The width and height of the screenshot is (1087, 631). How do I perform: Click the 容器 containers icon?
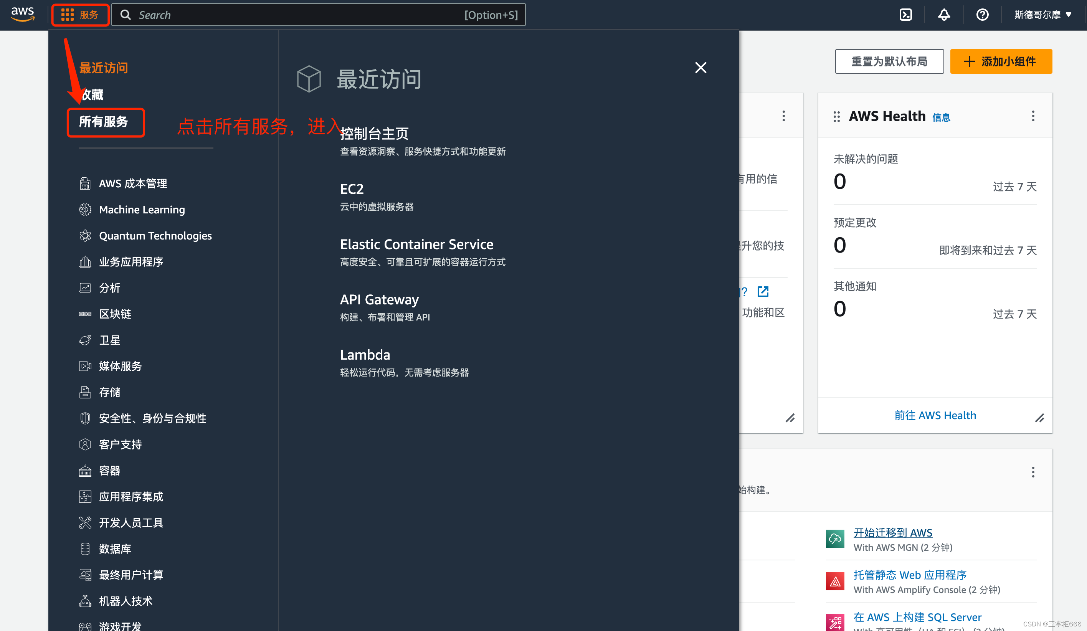pyautogui.click(x=85, y=471)
